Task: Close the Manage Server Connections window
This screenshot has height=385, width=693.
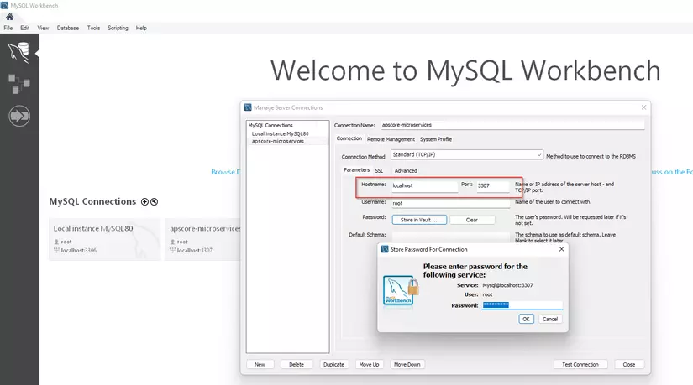Action: tap(643, 107)
